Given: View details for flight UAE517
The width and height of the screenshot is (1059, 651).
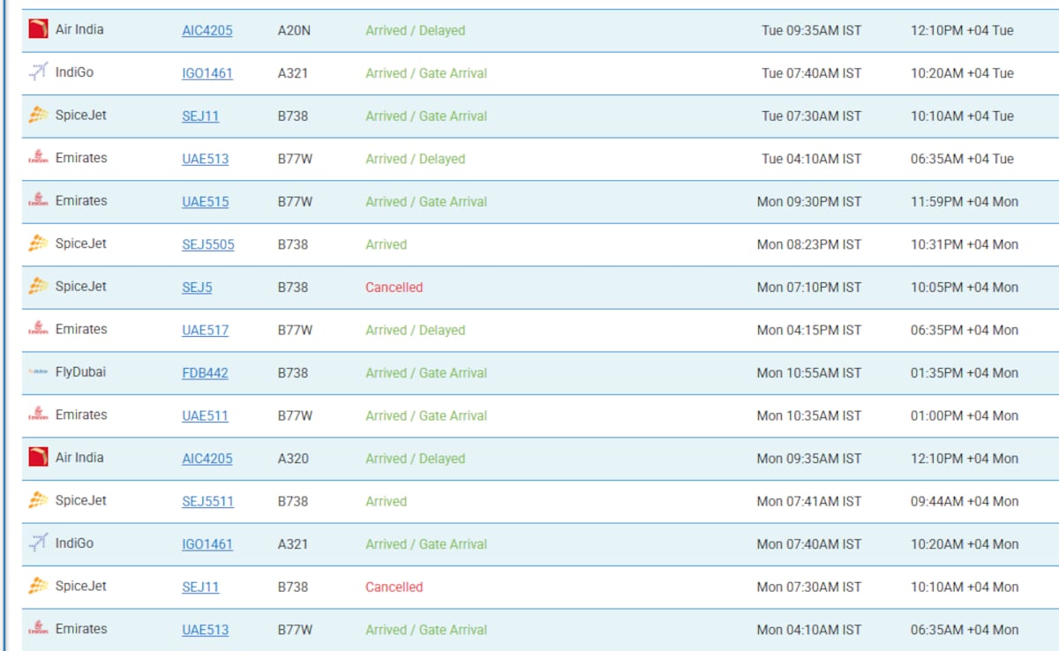Looking at the screenshot, I should coord(205,330).
